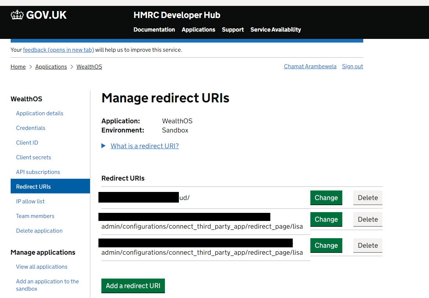This screenshot has width=429, height=298.
Task: Click the Add a redirect URI button
Action: [x=133, y=286]
